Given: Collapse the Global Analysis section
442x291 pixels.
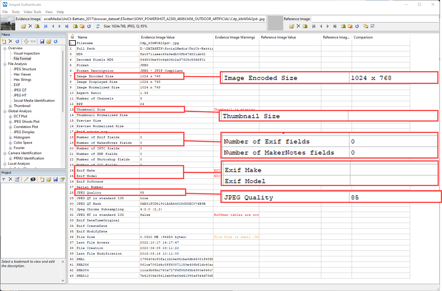Looking at the screenshot, I should tap(4, 111).
